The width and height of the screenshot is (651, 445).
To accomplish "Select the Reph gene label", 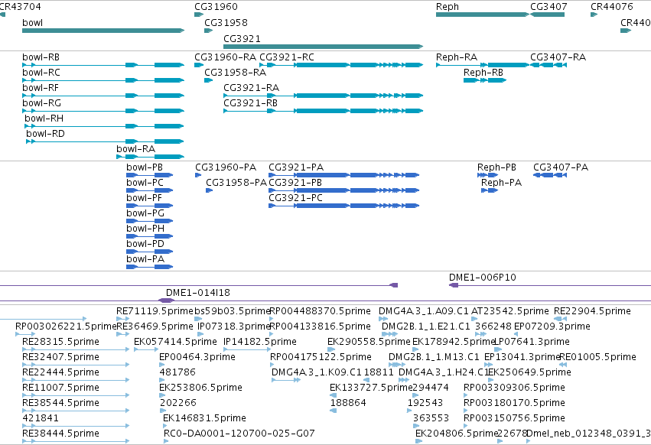I will 448,7.
